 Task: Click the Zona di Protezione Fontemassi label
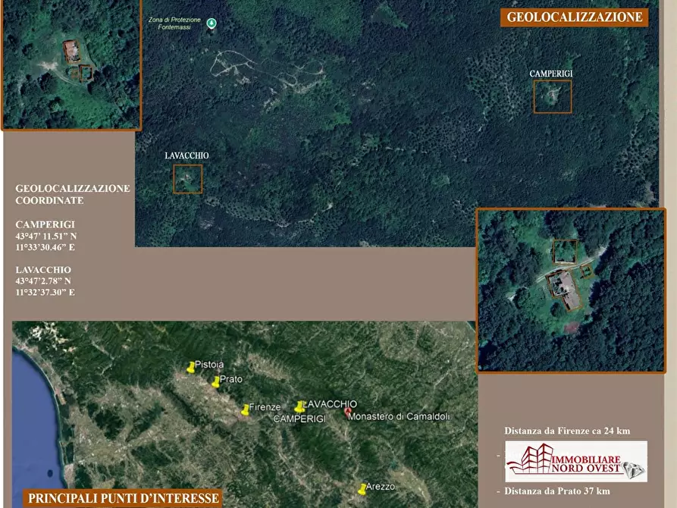[174, 24]
